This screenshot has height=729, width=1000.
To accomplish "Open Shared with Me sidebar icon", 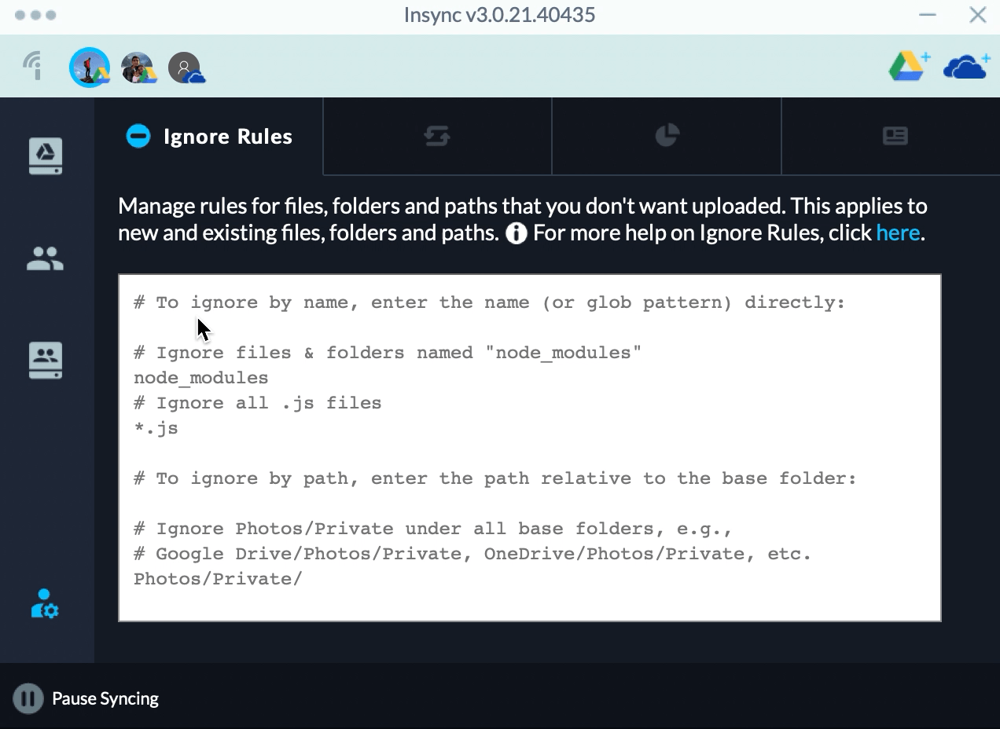I will pyautogui.click(x=46, y=258).
